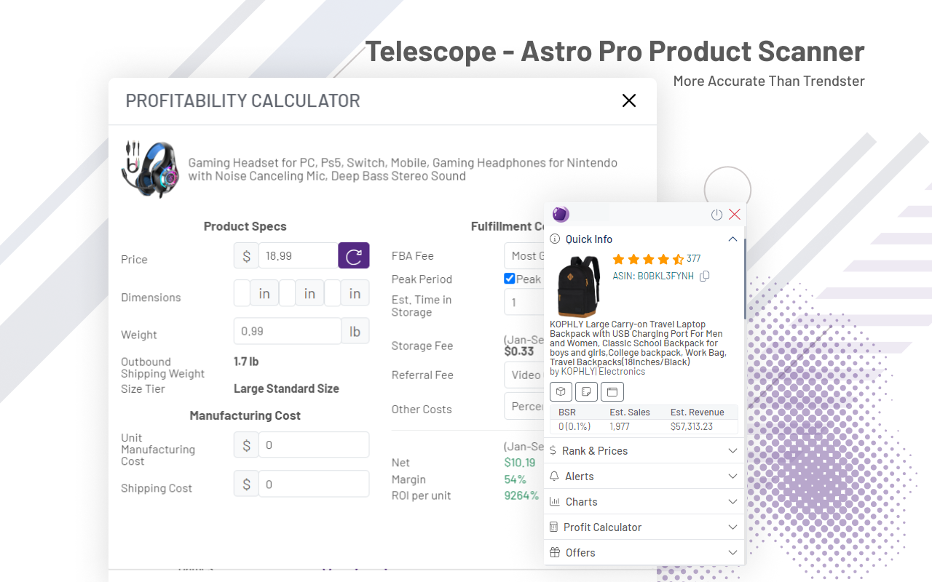Expand the Alerts section
Viewport: 932px width, 582px height.
[x=732, y=476]
